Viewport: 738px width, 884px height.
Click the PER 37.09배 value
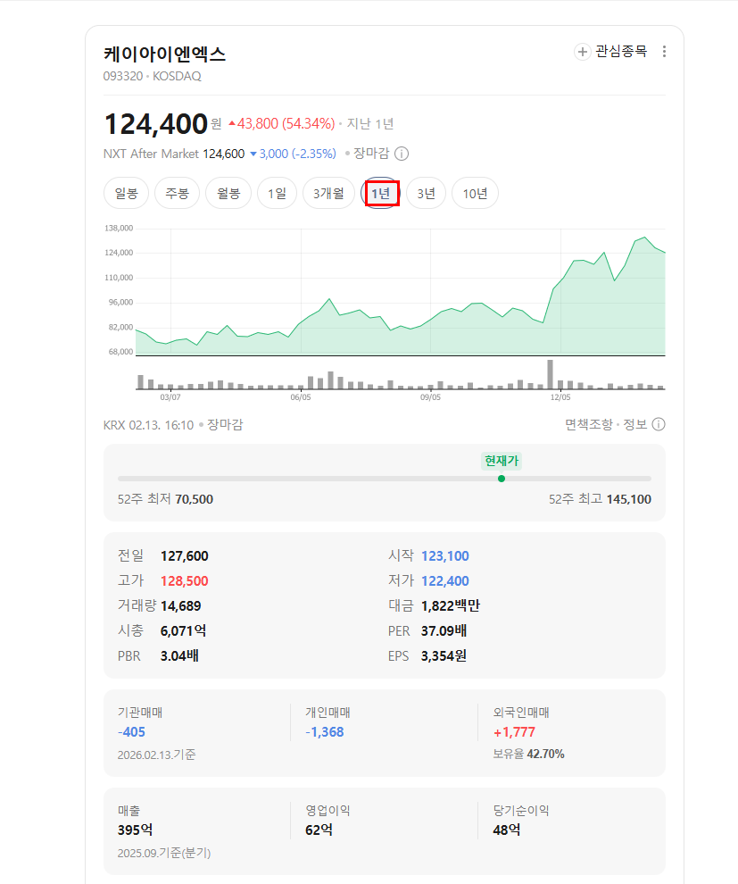(444, 631)
